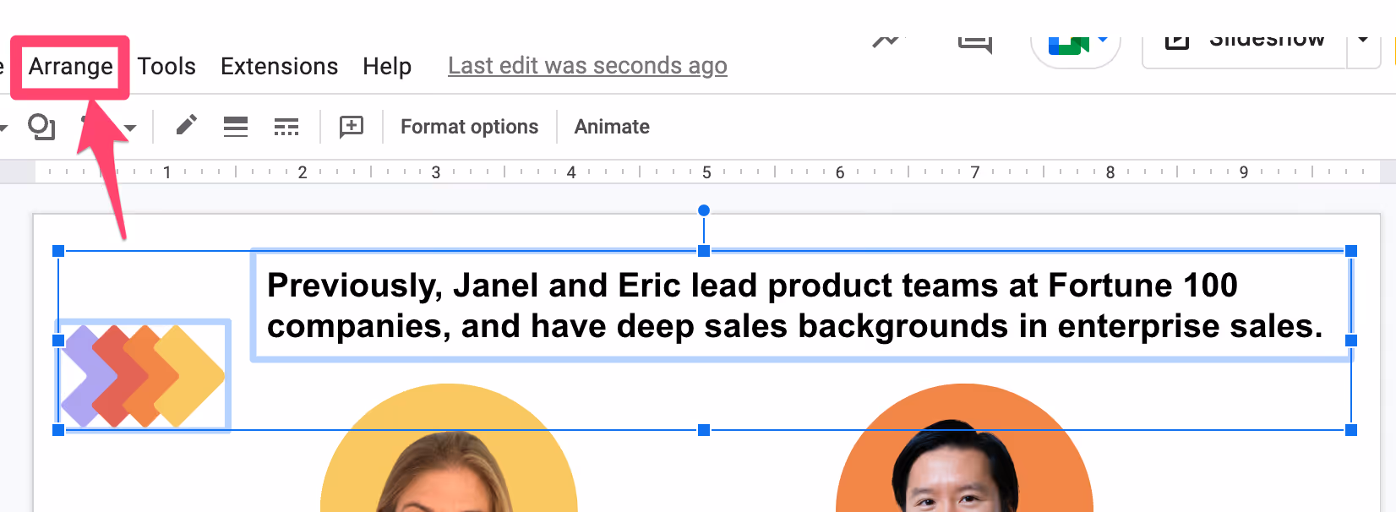Click the Animate button
Screen dimensions: 1396x512
coord(612,127)
